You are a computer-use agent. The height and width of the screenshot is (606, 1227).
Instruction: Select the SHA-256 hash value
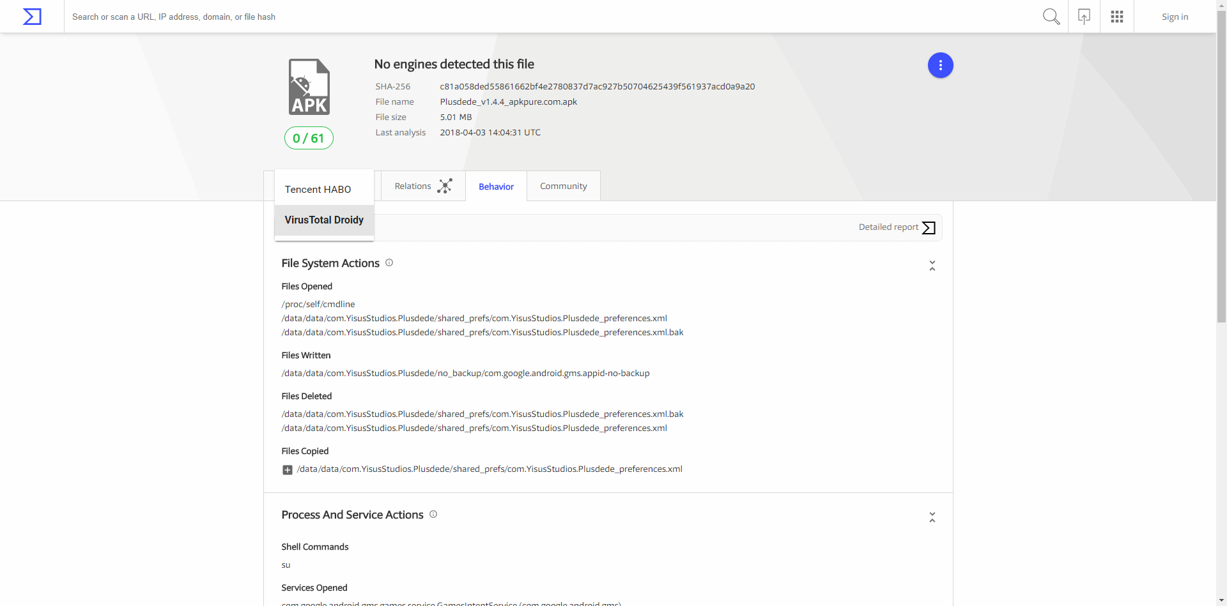[x=597, y=86]
